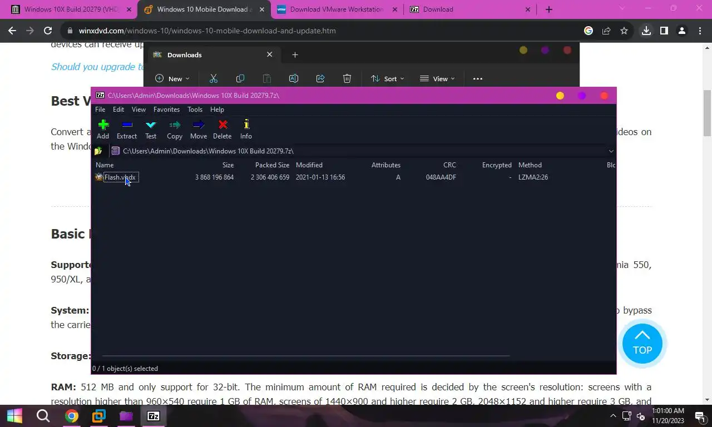The height and width of the screenshot is (427, 712).
Task: Click the 7-Zip taskbar icon
Action: (154, 416)
